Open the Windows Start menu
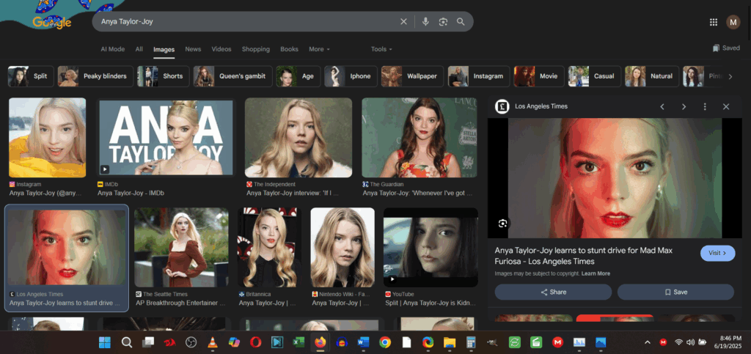 point(104,342)
